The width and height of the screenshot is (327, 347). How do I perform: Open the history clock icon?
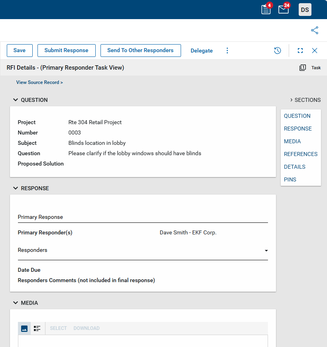click(278, 51)
